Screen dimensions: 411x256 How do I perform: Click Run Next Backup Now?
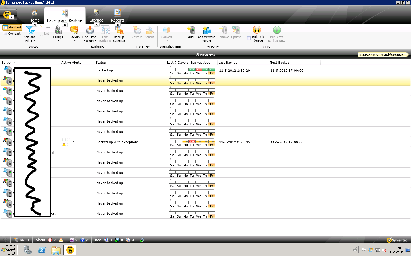(277, 34)
